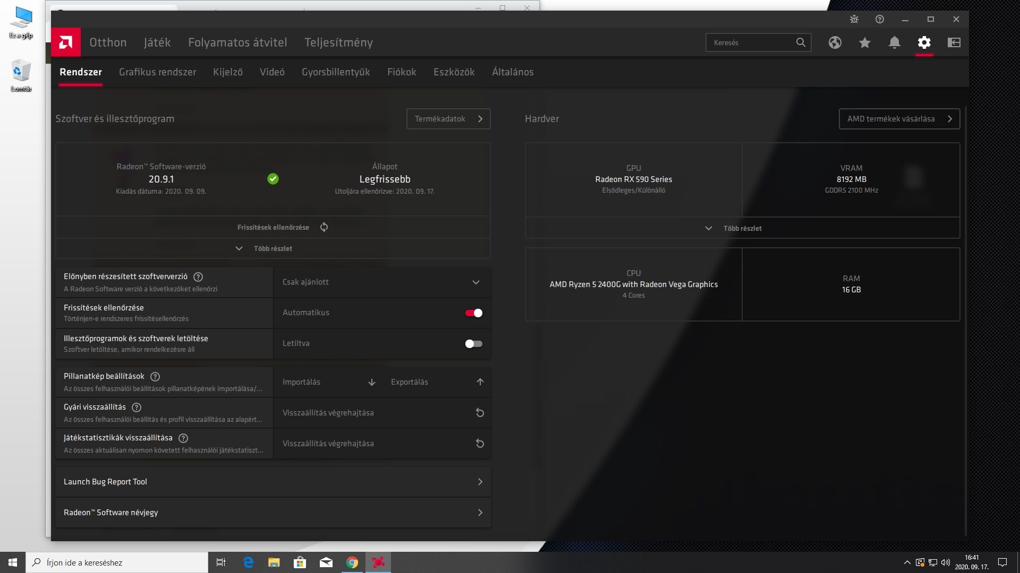The height and width of the screenshot is (573, 1020).
Task: Open favorites star icon
Action: pyautogui.click(x=864, y=42)
